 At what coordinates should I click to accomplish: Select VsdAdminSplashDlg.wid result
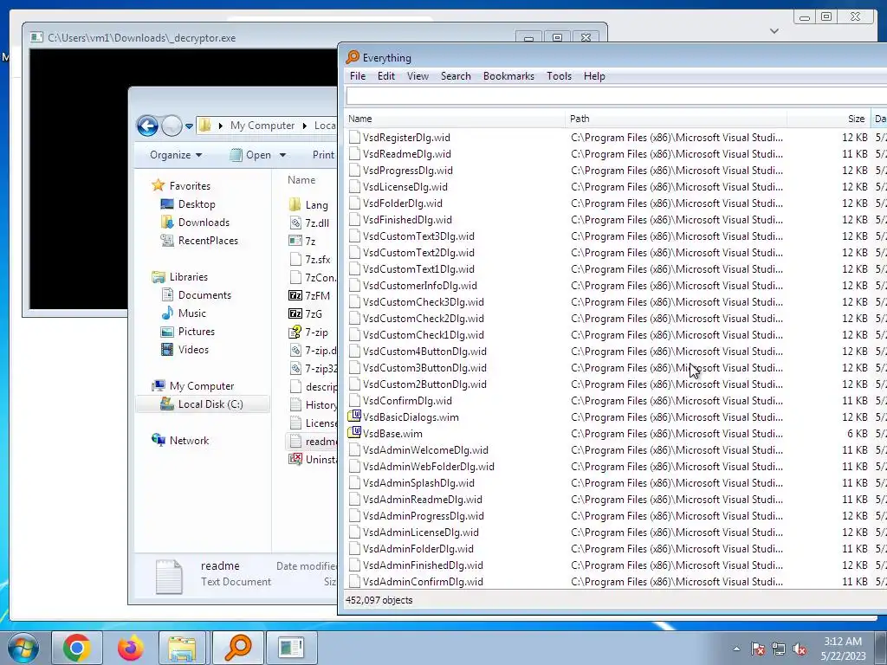[x=418, y=483]
